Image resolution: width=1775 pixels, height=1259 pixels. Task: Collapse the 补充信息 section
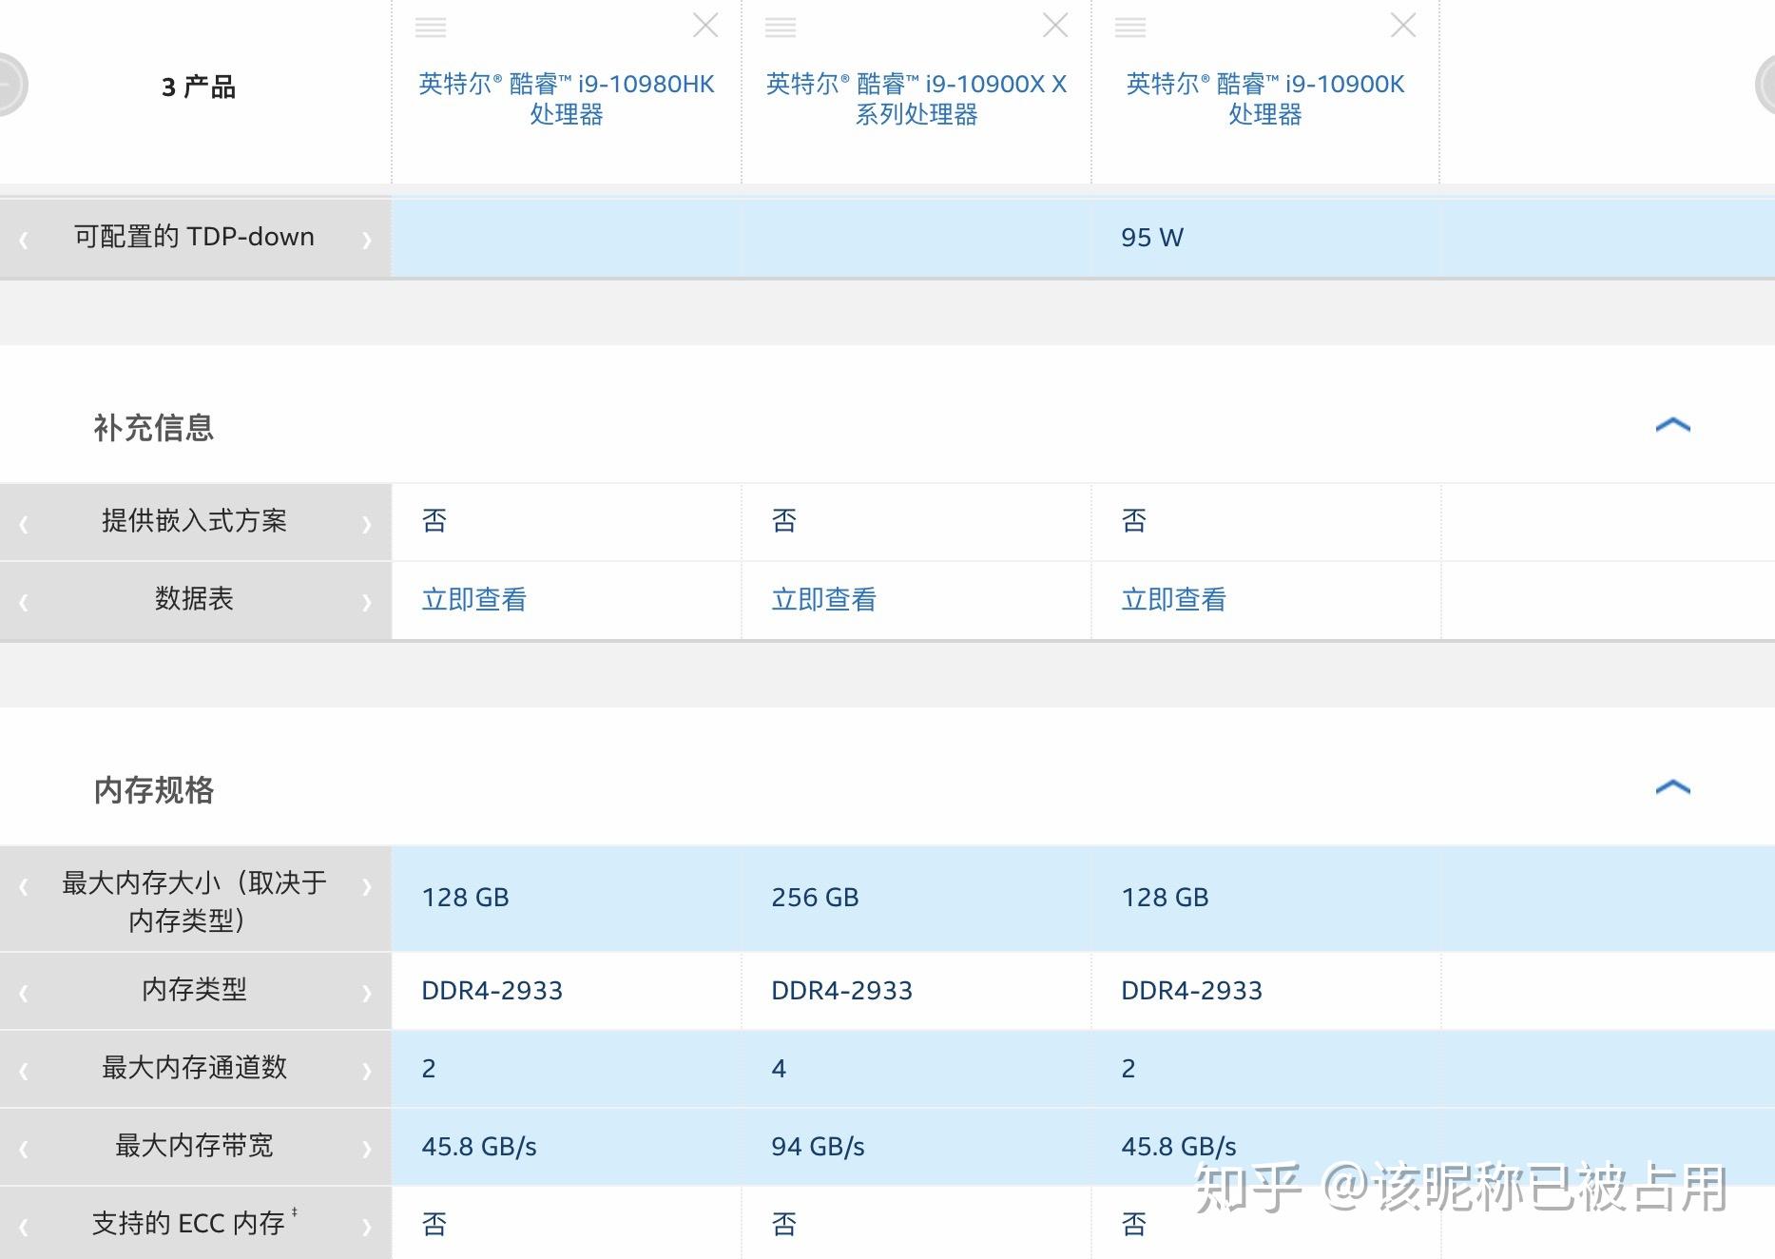(x=1671, y=425)
